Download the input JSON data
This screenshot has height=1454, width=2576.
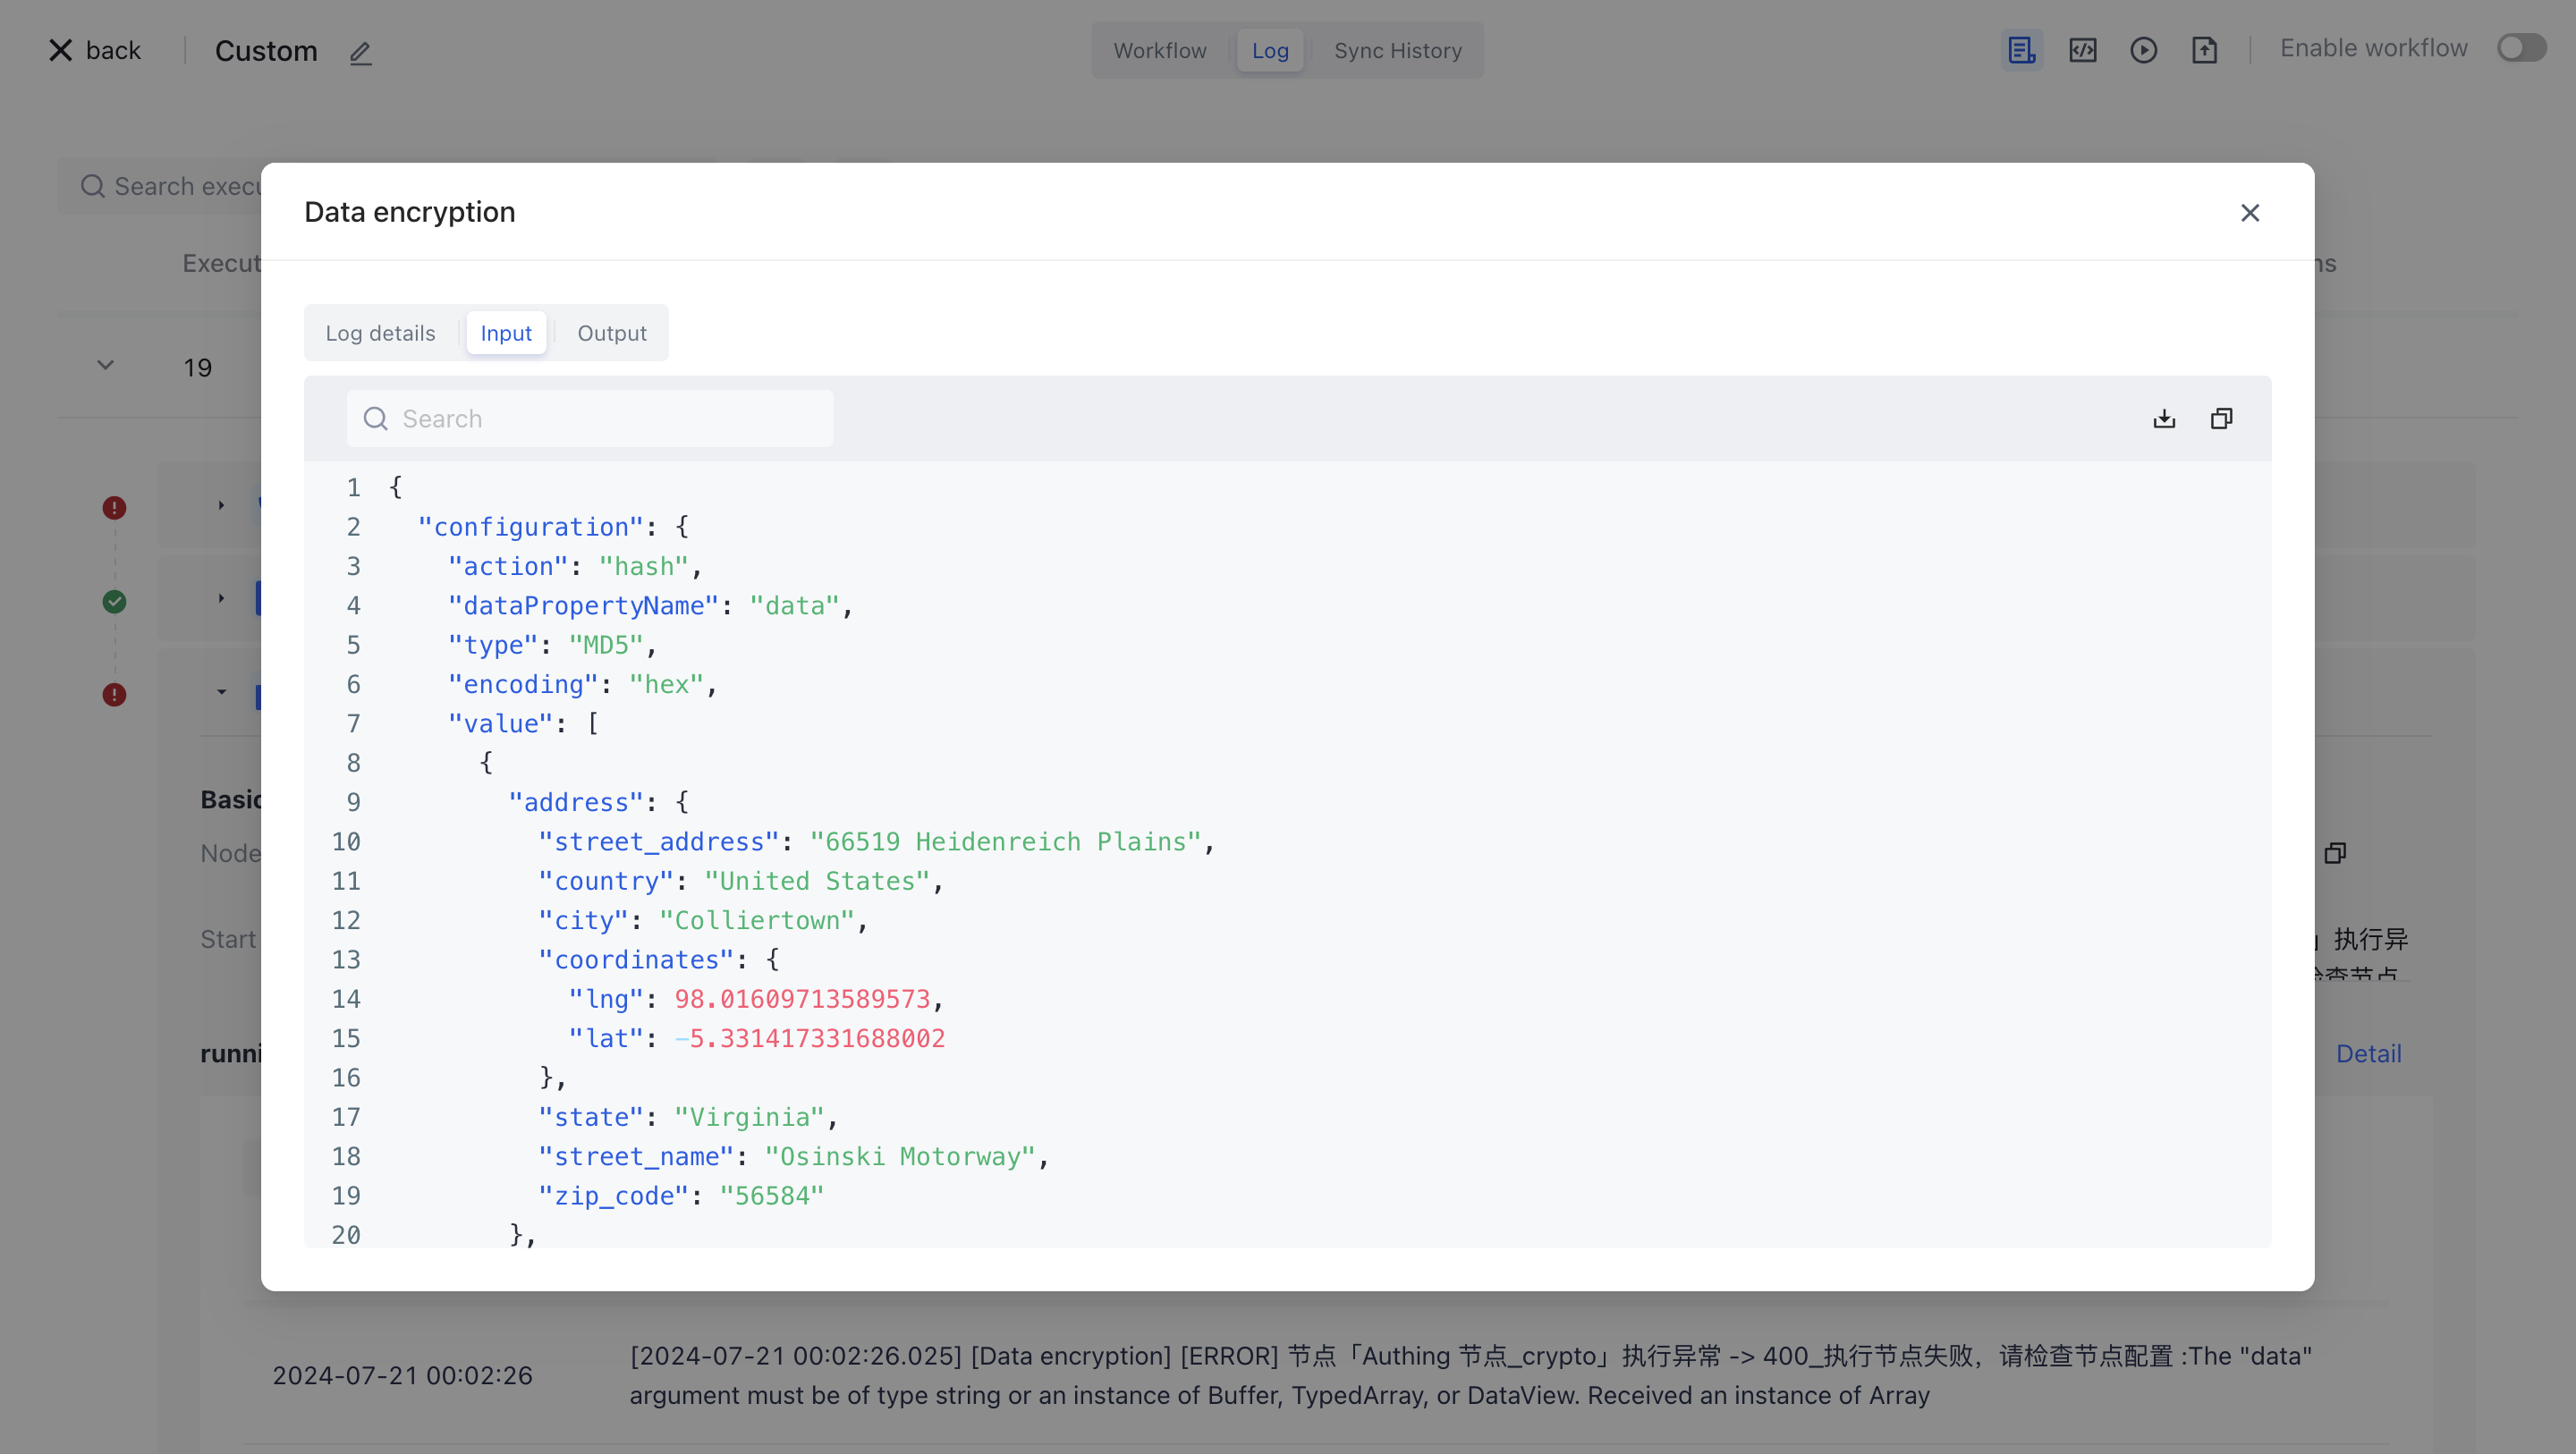click(x=2164, y=419)
